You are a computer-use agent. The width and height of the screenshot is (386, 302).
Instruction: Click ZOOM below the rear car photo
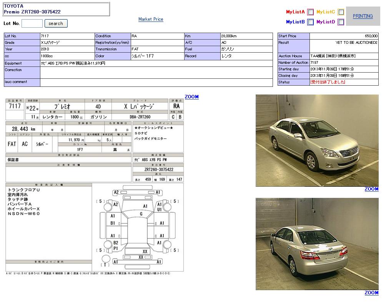371,293
